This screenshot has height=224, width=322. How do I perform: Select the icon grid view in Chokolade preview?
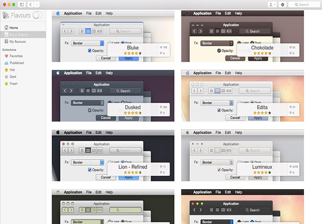211,31
